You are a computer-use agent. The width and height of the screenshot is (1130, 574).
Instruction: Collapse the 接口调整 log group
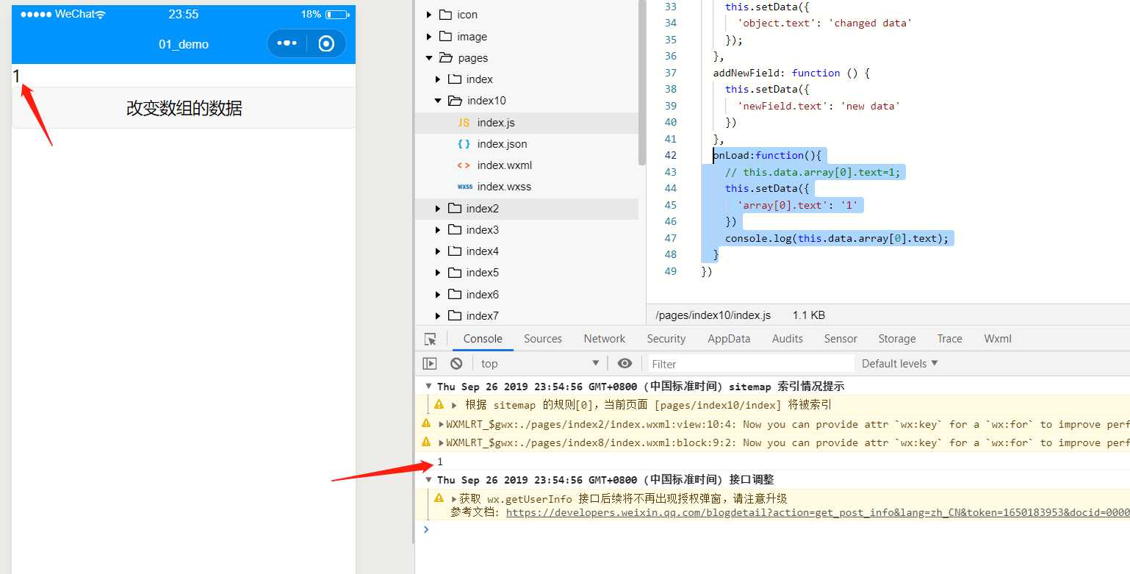tap(429, 480)
